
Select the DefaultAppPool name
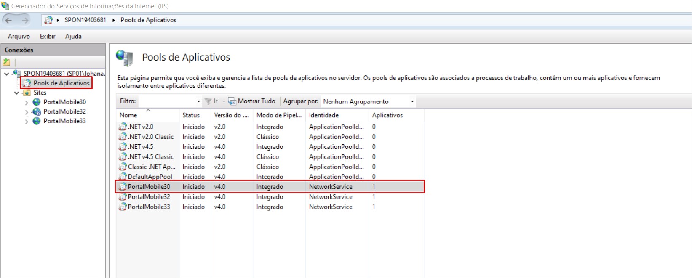(150, 177)
